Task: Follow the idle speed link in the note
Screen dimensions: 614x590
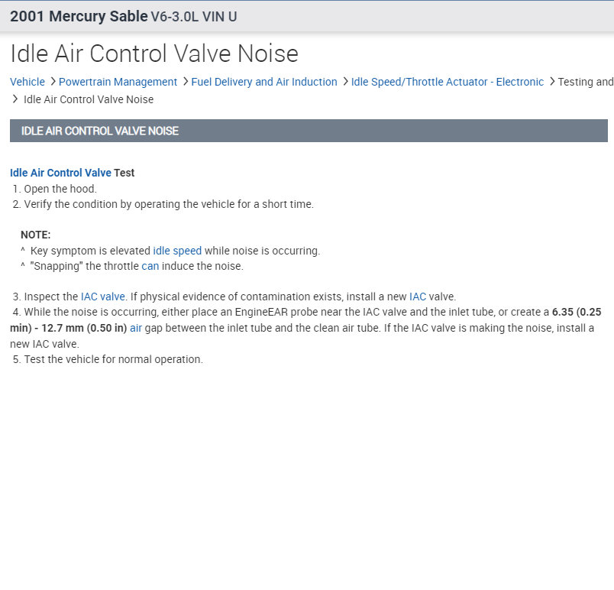Action: 177,251
